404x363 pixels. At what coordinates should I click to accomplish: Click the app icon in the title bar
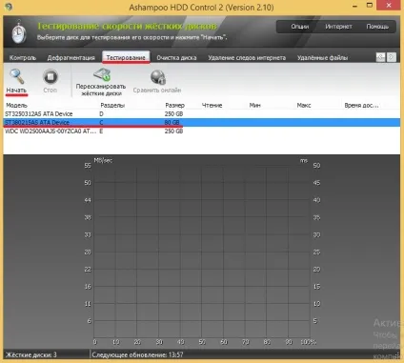tap(9, 7)
